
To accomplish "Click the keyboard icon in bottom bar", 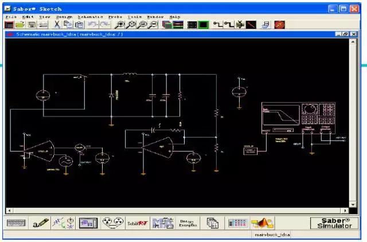I will 16,223.
